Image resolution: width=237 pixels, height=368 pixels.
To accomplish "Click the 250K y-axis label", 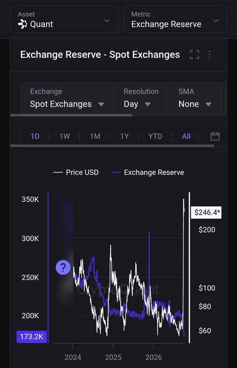I will click(30, 278).
